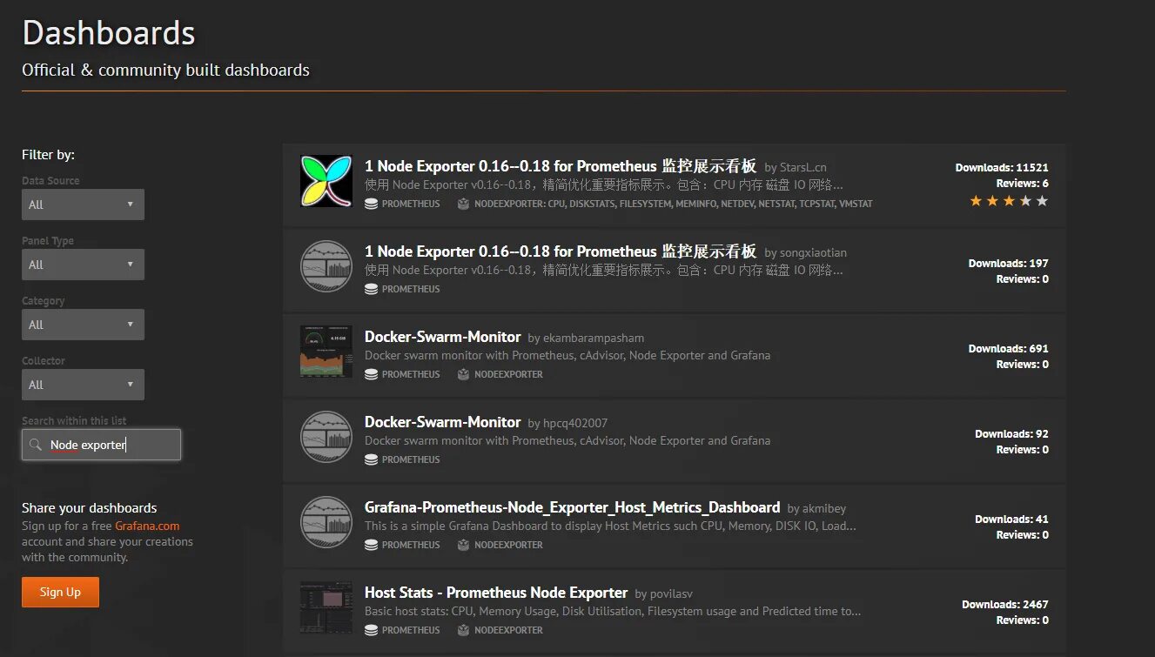This screenshot has width=1155, height=657.
Task: Click the second rating star of StarsL.cn dashboard
Action: [x=992, y=201]
